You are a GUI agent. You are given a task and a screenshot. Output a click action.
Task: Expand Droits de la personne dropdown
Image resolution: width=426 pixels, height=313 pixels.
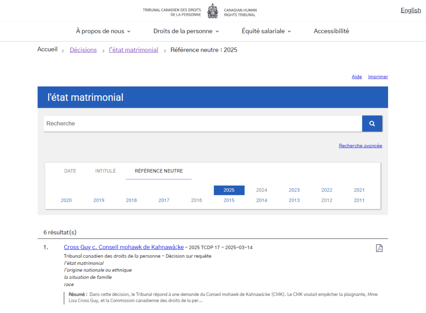coord(186,31)
